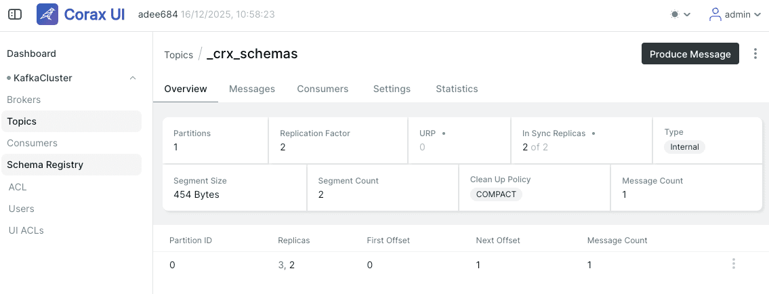The width and height of the screenshot is (769, 294).
Task: Click the Clean Up Policy label
Action: 500,180
